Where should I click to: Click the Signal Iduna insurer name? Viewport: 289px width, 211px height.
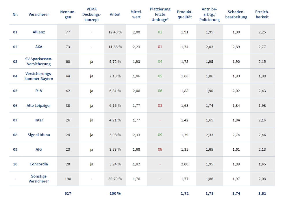coord(39,135)
